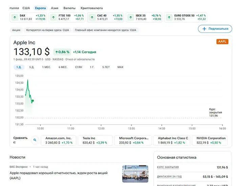Compare with Alphabet Inc Class C
236x186 pixels.
172,140
